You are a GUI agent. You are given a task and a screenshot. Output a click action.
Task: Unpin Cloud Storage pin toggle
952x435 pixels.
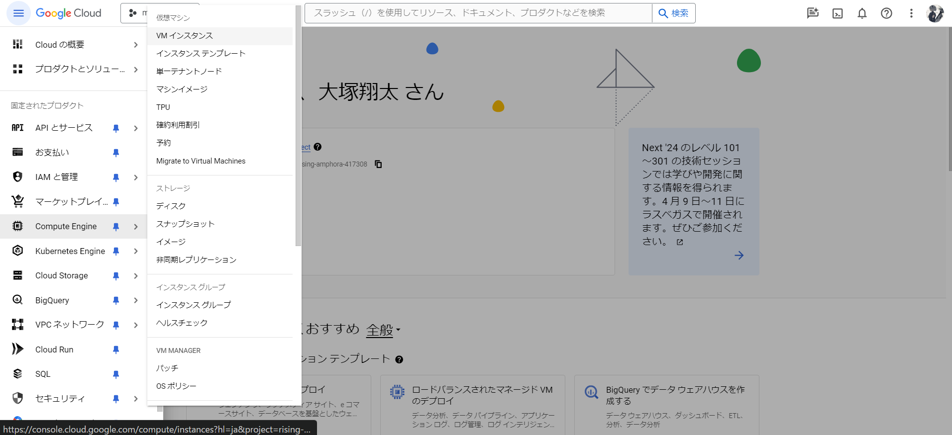click(116, 276)
